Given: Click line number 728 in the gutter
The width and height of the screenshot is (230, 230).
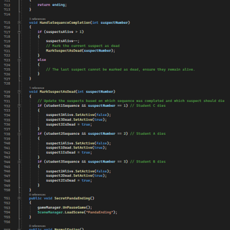Looking at the screenshot, I should pyautogui.click(x=7, y=83).
